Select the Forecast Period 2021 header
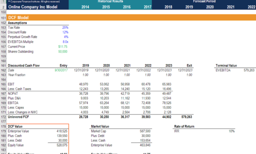 click(231, 7)
